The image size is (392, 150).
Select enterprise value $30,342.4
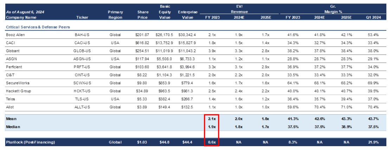(x=187, y=35)
